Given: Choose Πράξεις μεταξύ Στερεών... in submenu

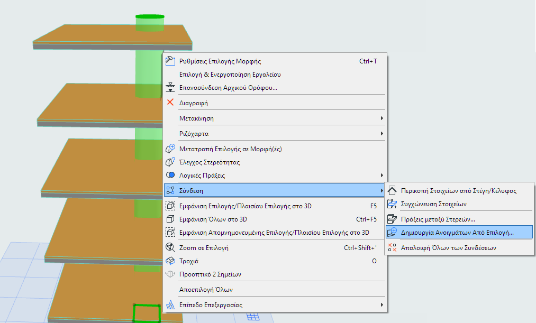Looking at the screenshot, I should pyautogui.click(x=459, y=219).
